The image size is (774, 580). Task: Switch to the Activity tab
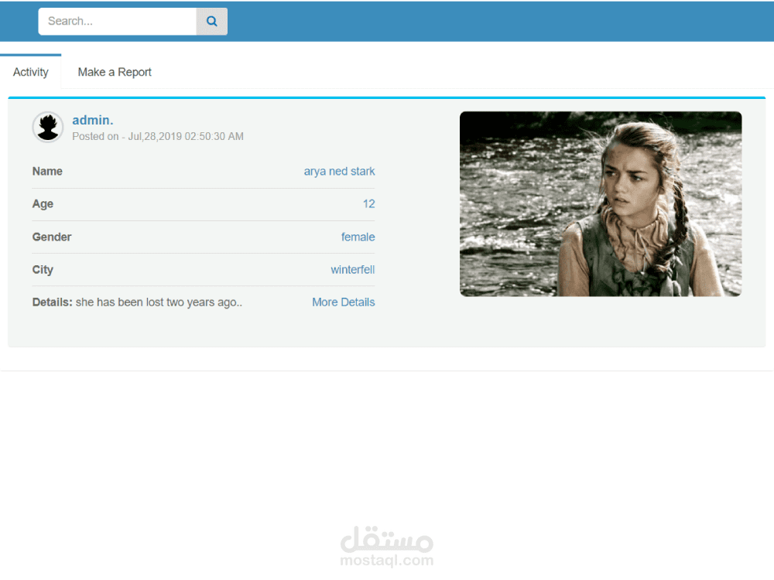31,72
